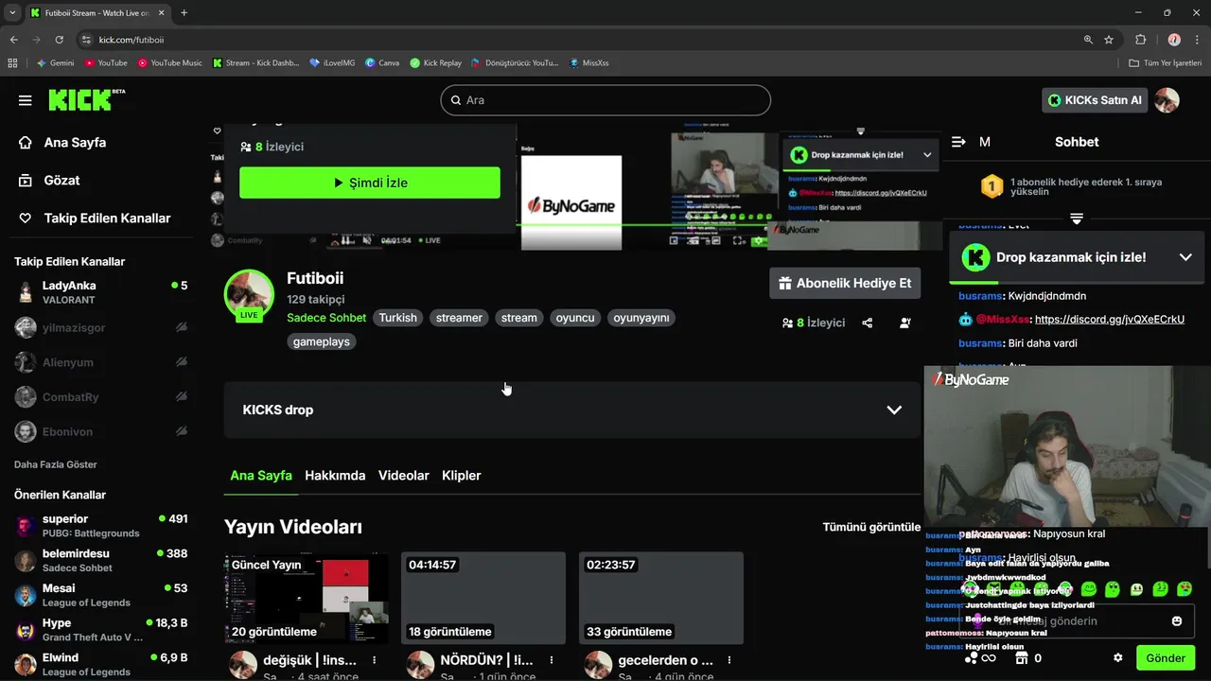Open Takip Edilen Kanallar in sidebar
The width and height of the screenshot is (1211, 681).
[x=107, y=218]
